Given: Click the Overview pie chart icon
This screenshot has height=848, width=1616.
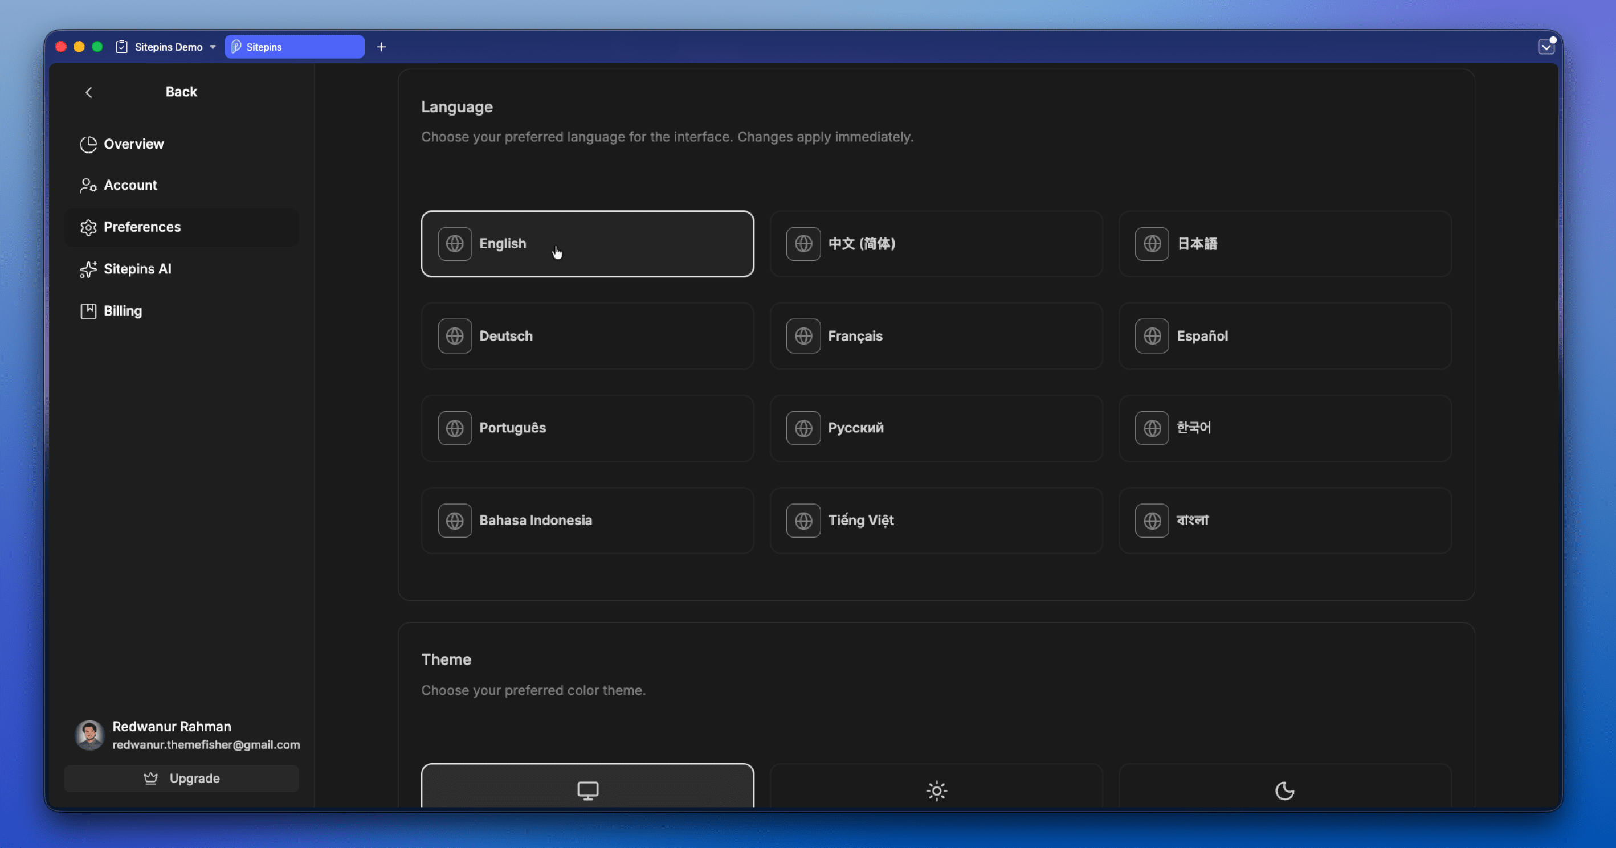Looking at the screenshot, I should [88, 144].
